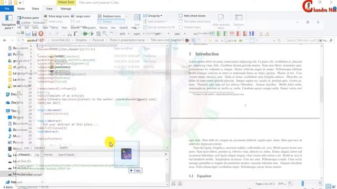Screen dimensions: 337x189
Task: Switch to the Log tab in TeXstudio
Action: pos(37,155)
